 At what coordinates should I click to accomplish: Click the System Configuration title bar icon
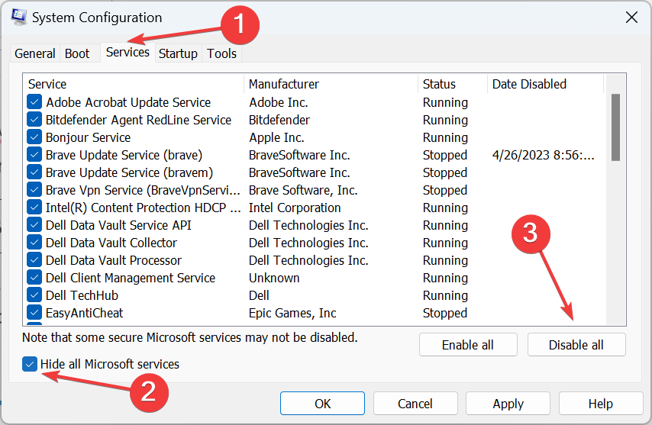(19, 17)
